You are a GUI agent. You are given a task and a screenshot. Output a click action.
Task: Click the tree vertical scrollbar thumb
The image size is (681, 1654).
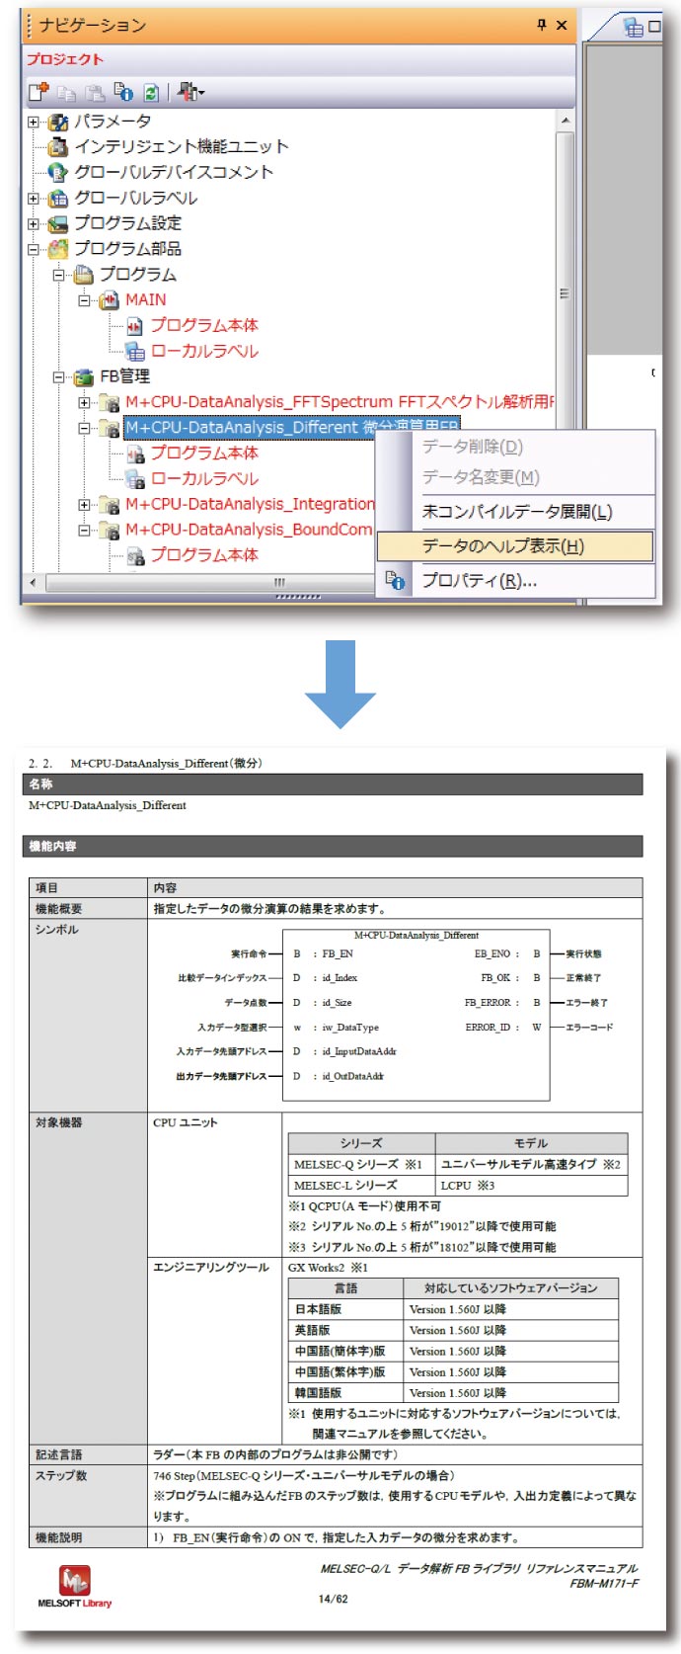coord(565,293)
